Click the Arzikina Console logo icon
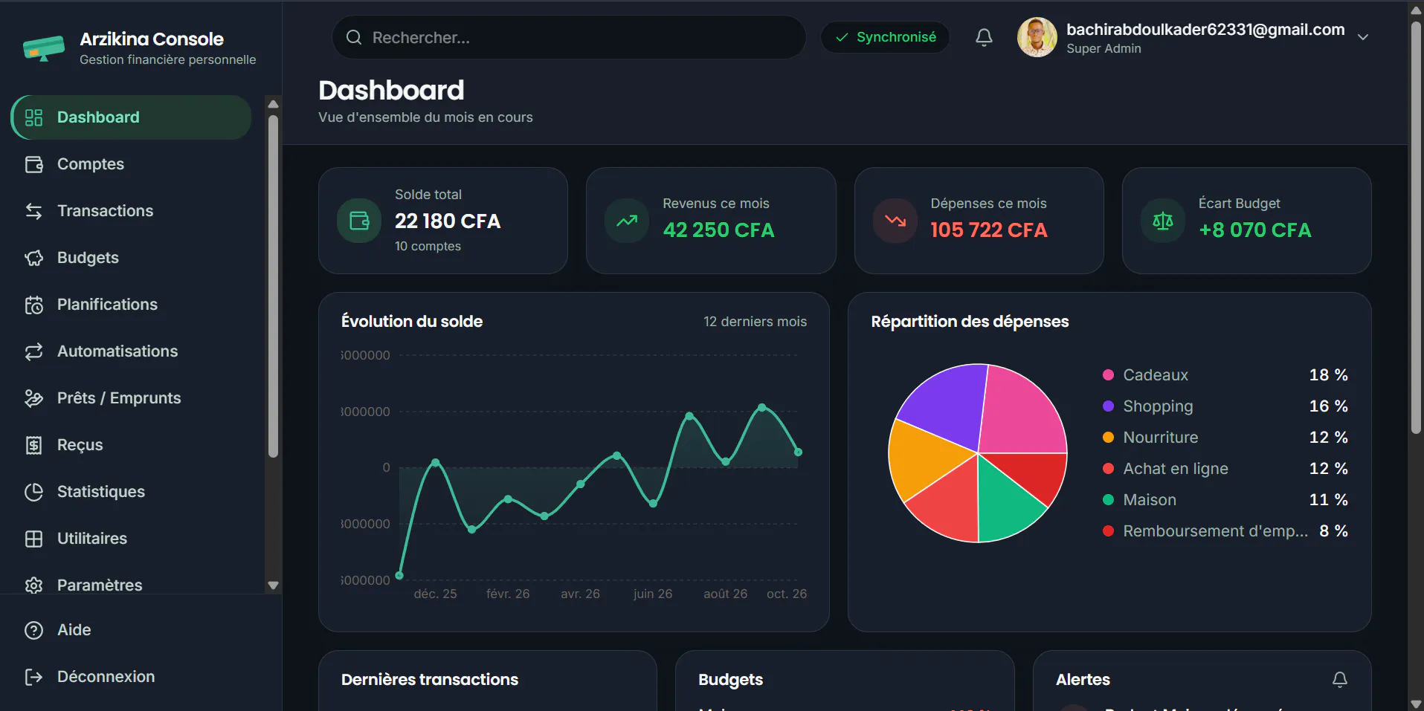The image size is (1424, 711). [43, 48]
